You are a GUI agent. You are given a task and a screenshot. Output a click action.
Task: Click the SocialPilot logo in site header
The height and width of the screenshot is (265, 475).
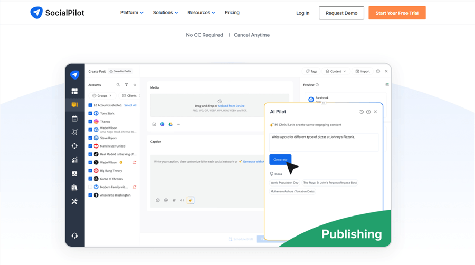(x=57, y=13)
